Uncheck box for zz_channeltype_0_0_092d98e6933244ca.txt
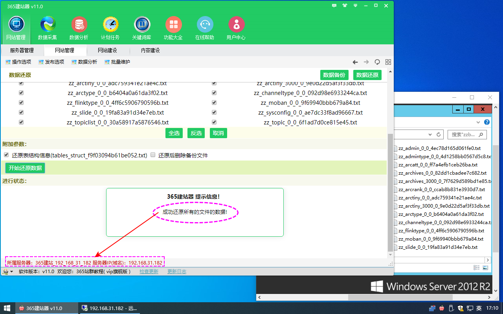This screenshot has width=503, height=314. click(x=214, y=93)
